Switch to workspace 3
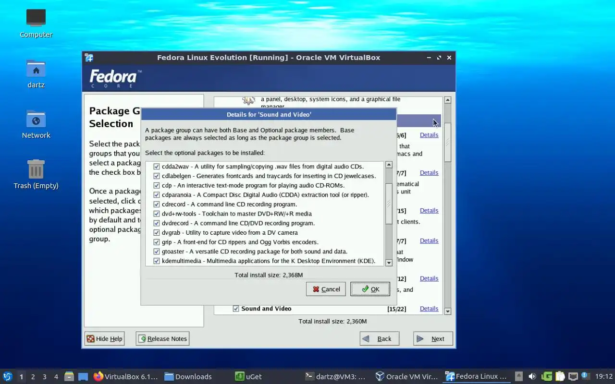The height and width of the screenshot is (384, 615). click(44, 377)
